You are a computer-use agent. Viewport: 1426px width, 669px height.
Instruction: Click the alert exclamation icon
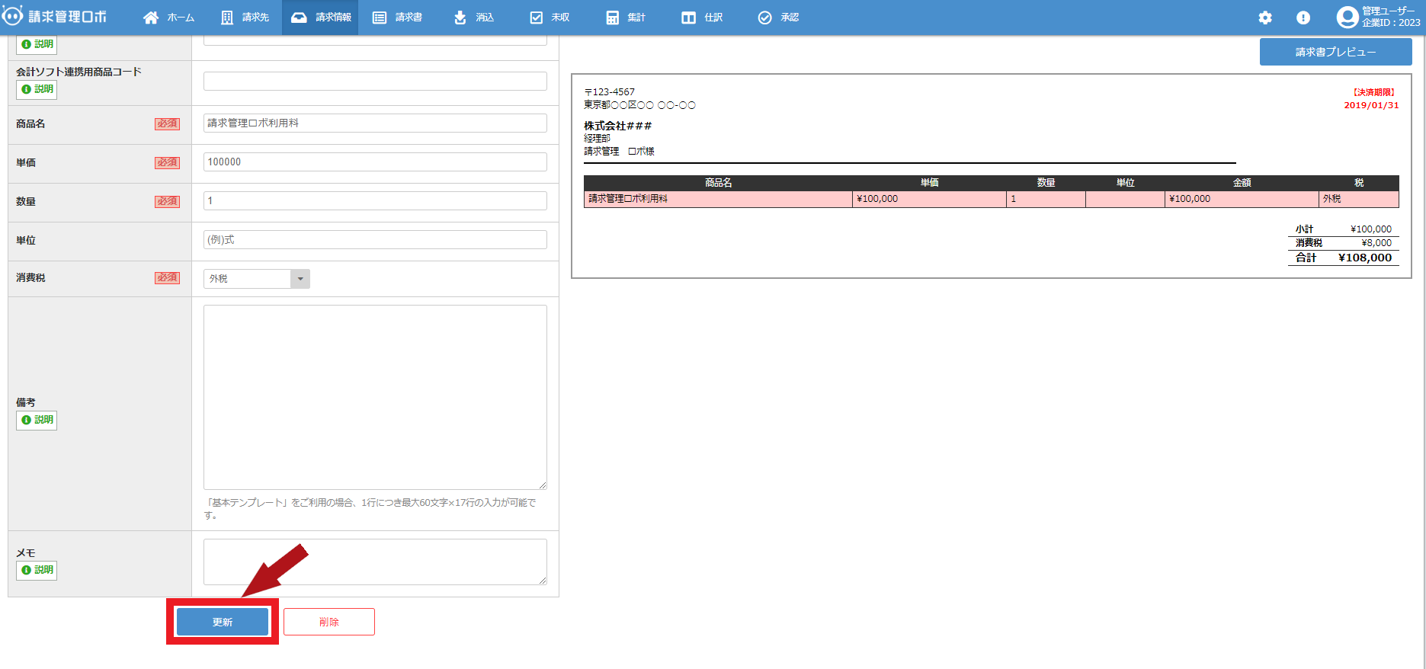pyautogui.click(x=1303, y=18)
